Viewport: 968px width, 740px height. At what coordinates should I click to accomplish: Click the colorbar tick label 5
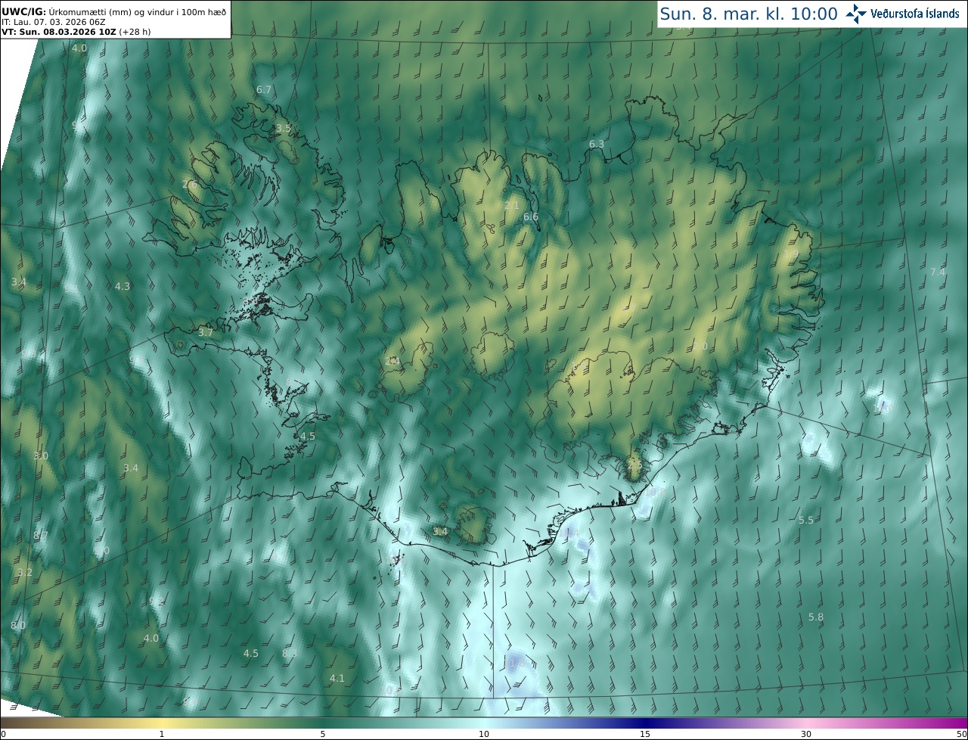323,734
